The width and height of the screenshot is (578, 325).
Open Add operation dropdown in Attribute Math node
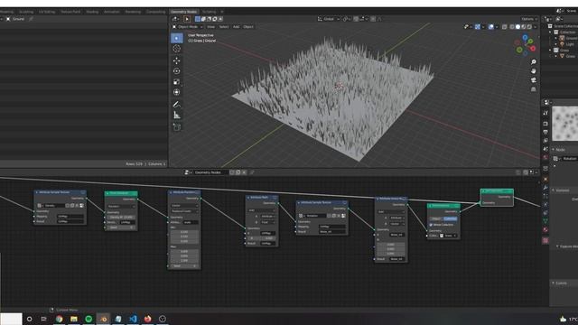262,210
